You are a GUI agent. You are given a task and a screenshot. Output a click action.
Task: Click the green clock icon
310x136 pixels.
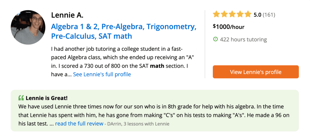[x=216, y=39]
